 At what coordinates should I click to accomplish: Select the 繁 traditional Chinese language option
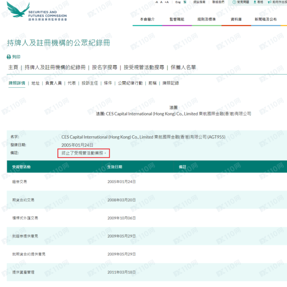(x=185, y=2)
